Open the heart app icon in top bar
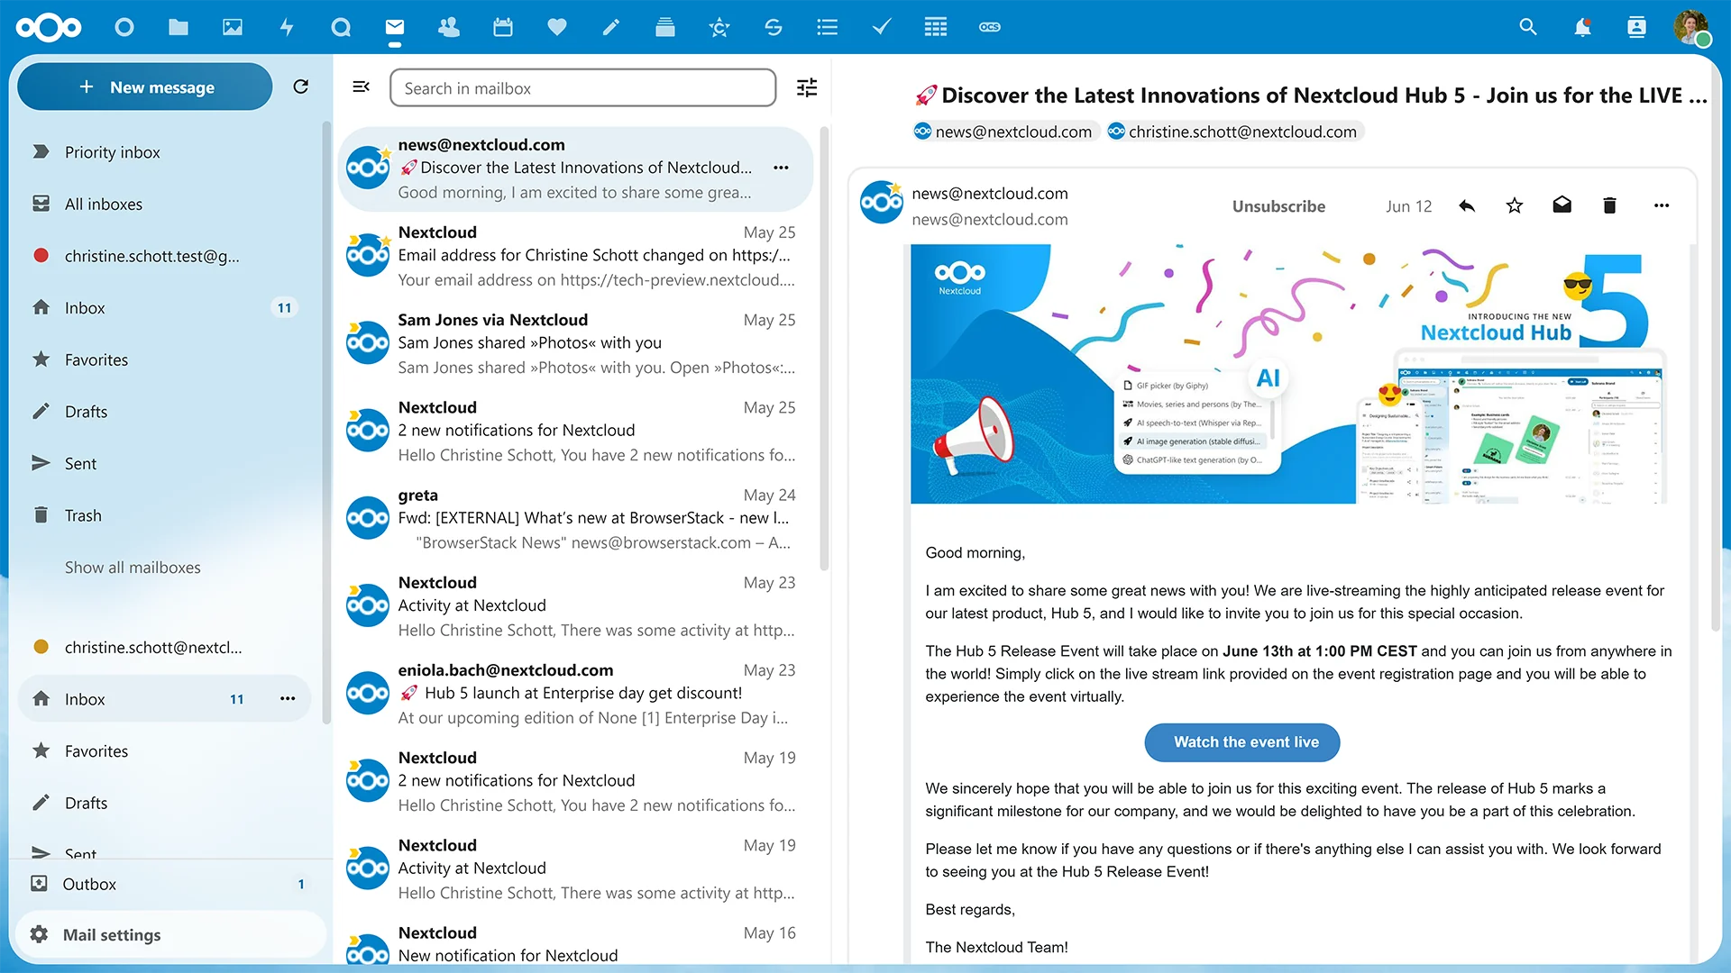Image resolution: width=1731 pixels, height=973 pixels. coord(557,27)
